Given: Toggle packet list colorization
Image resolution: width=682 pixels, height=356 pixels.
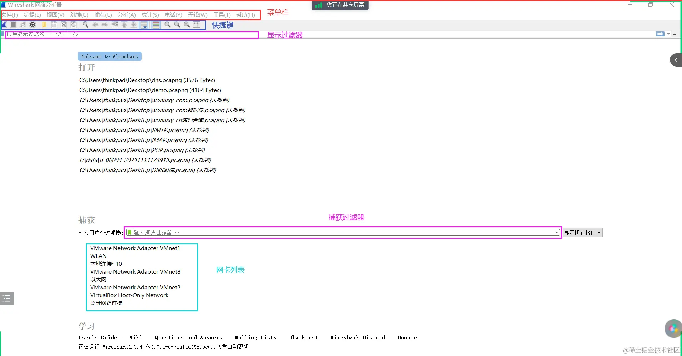Looking at the screenshot, I should pyautogui.click(x=156, y=25).
